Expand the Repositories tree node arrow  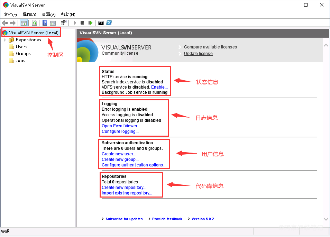tap(4, 40)
